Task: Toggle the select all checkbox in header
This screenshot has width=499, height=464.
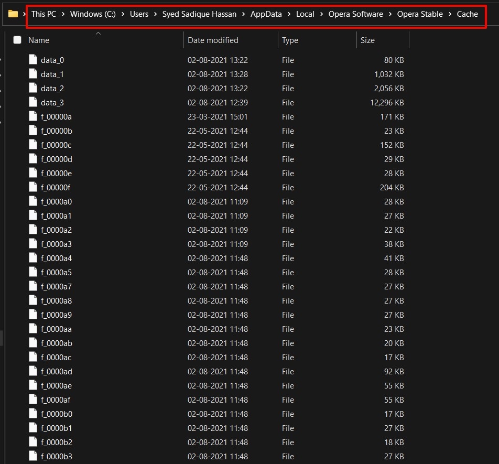Action: click(17, 40)
